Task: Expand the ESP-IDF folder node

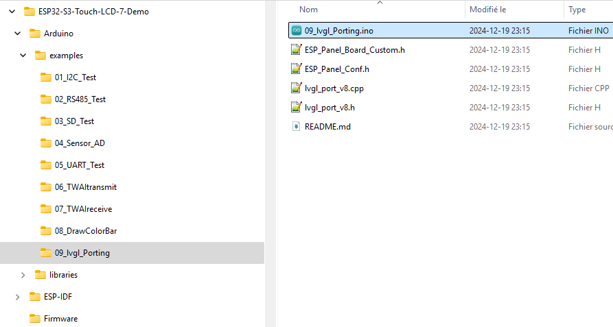Action: (x=18, y=297)
